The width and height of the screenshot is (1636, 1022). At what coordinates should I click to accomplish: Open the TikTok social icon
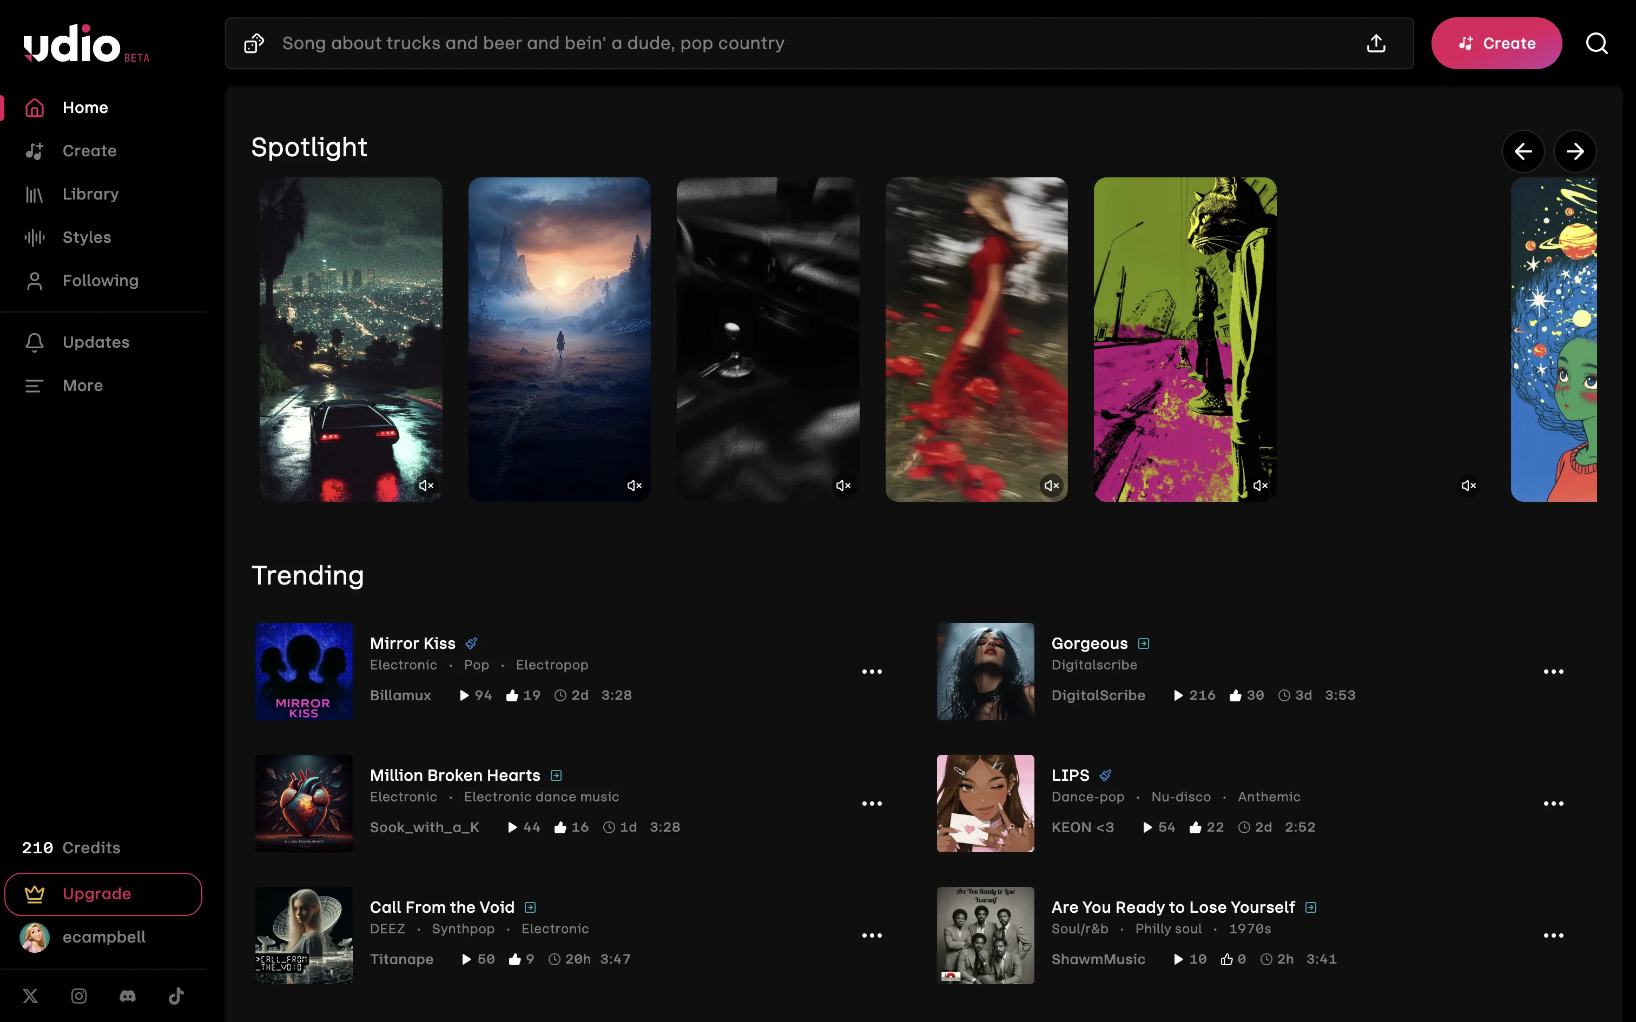pyautogui.click(x=176, y=996)
